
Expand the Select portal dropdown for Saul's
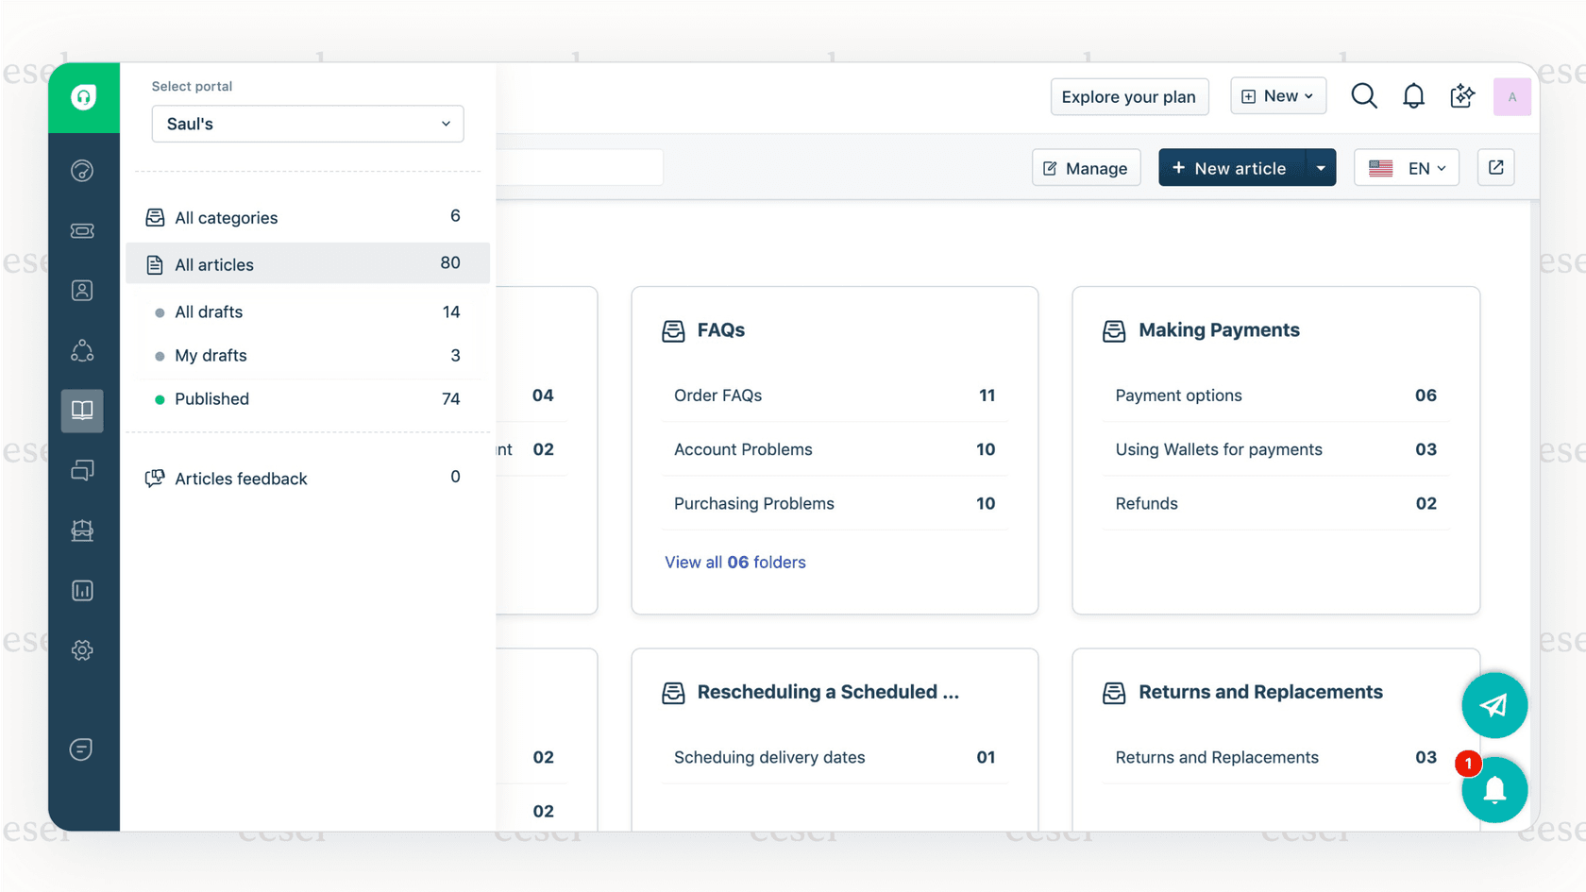coord(307,124)
